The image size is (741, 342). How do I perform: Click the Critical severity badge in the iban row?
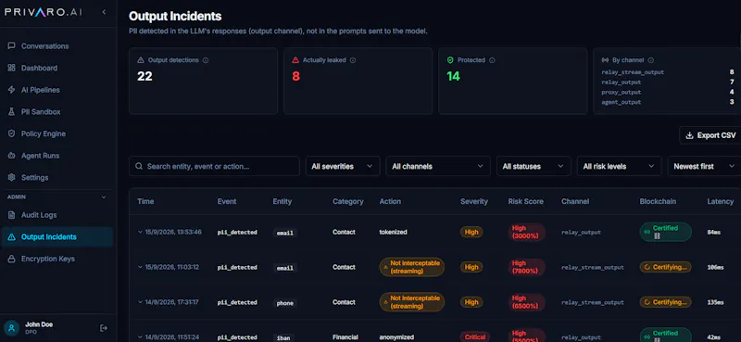pyautogui.click(x=475, y=337)
